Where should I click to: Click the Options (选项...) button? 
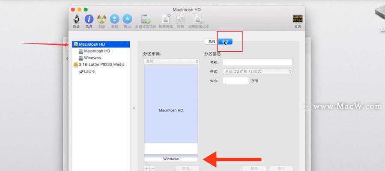(x=187, y=168)
